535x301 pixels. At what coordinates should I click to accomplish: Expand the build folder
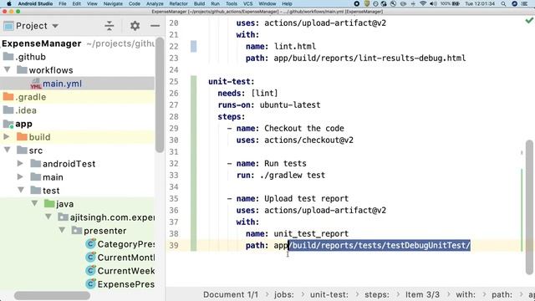click(x=7, y=137)
